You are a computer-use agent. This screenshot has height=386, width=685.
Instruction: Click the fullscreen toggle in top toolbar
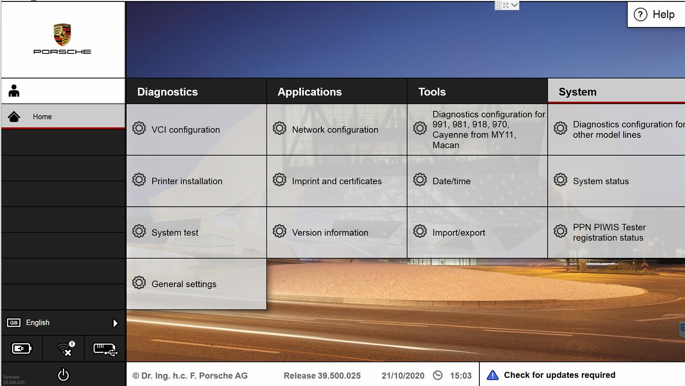(506, 5)
